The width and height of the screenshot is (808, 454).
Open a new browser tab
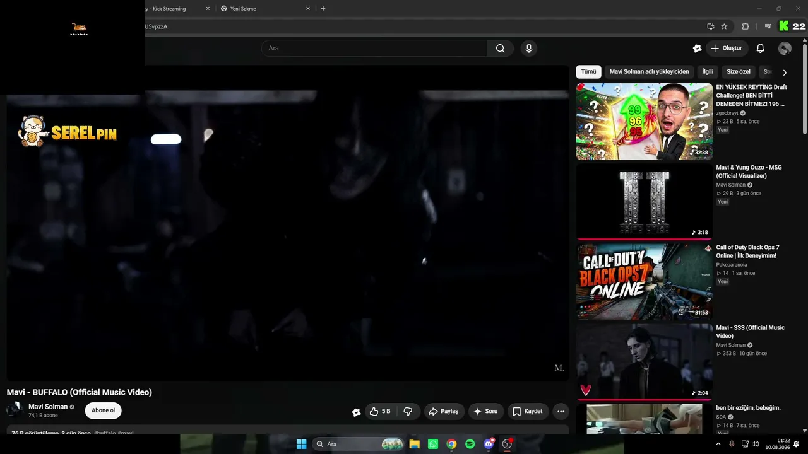(x=323, y=9)
